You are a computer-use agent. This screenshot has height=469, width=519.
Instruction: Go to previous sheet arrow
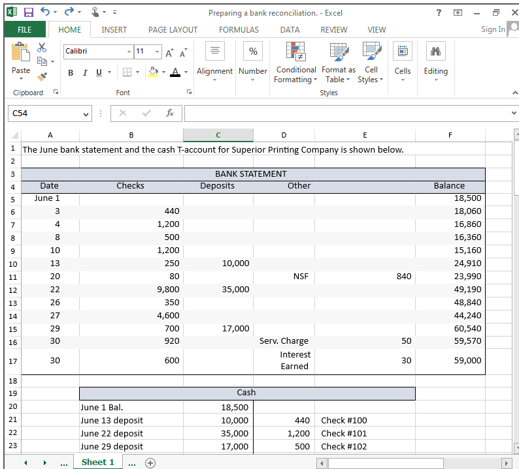pos(25,462)
